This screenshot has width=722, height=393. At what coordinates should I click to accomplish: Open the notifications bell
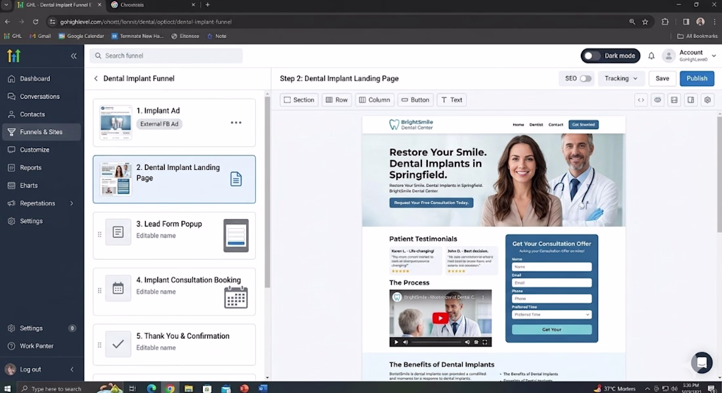651,56
